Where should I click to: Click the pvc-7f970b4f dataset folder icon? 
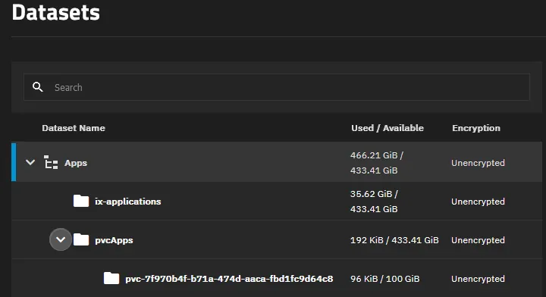pyautogui.click(x=111, y=278)
